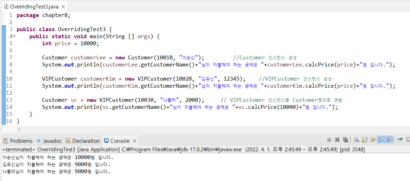Close the OverridingTest3.java editor tab
410x181 pixels.
point(63,7)
